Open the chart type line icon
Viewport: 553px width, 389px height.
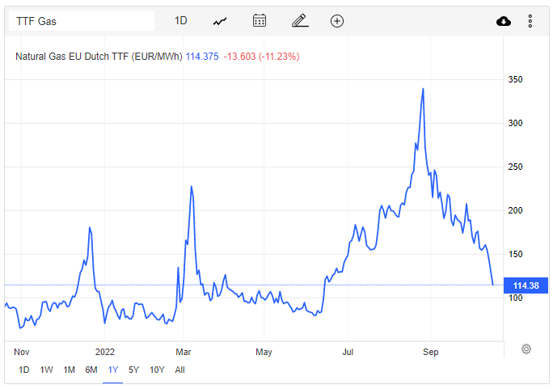pos(220,22)
